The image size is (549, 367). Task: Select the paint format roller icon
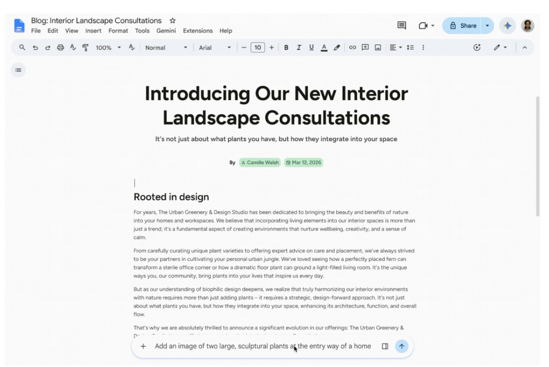pyautogui.click(x=85, y=47)
